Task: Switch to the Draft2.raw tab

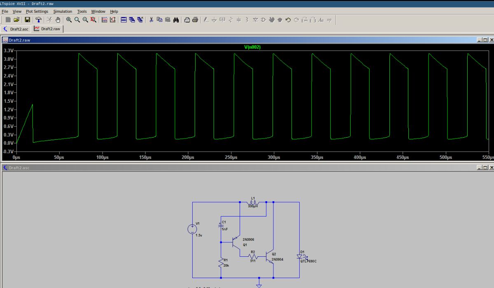Action: [x=47, y=29]
